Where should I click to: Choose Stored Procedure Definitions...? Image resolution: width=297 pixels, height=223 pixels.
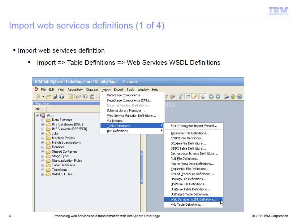[193, 174]
